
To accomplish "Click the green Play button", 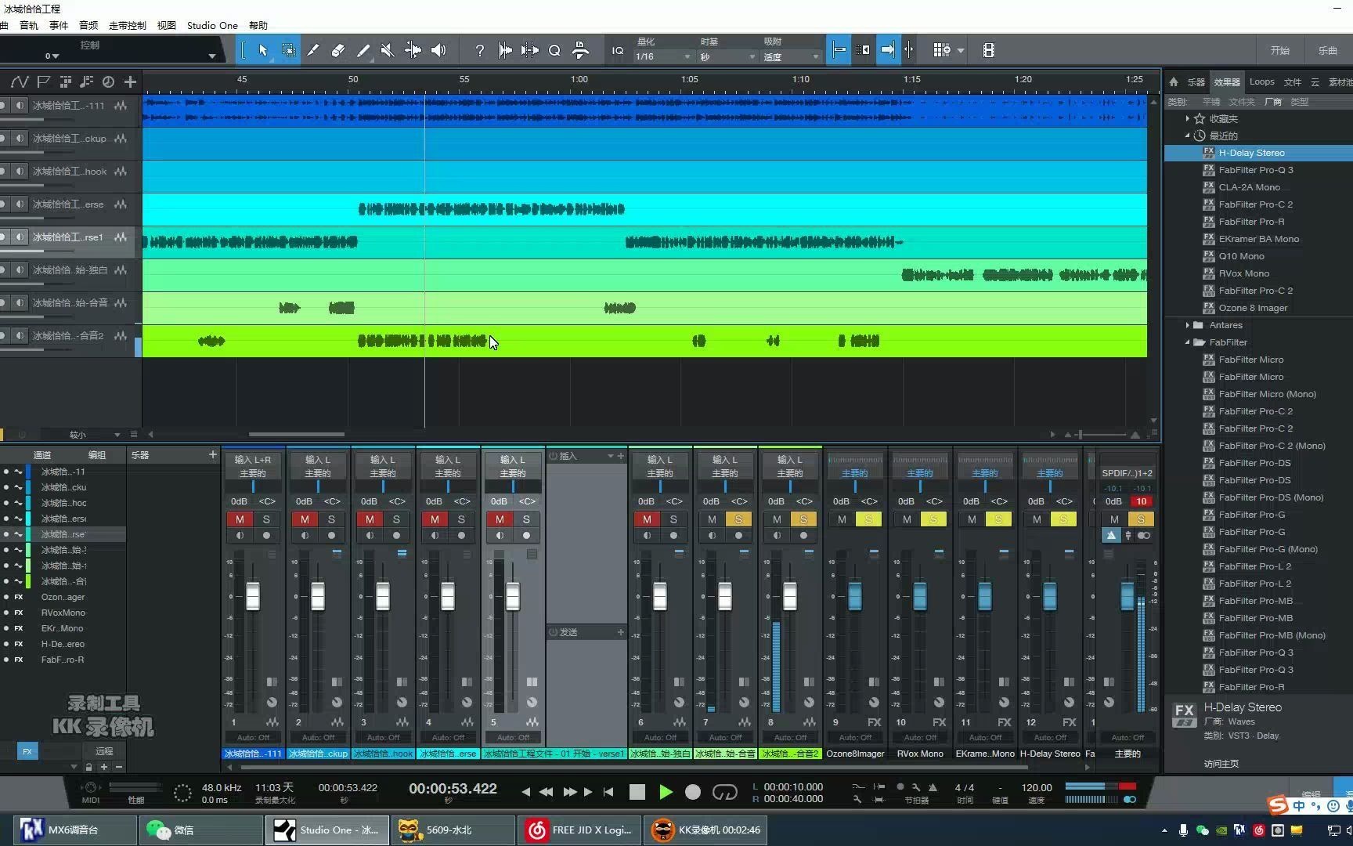I will coord(665,792).
